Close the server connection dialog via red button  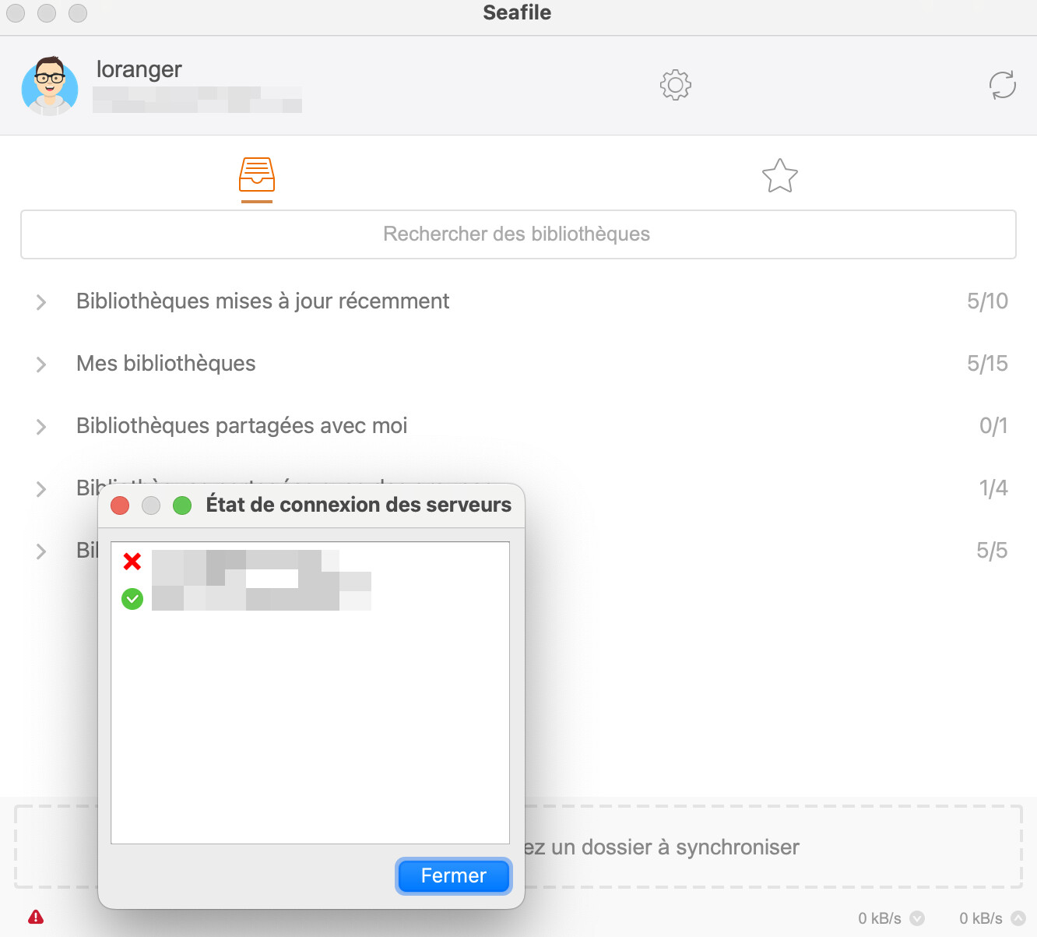tap(120, 505)
